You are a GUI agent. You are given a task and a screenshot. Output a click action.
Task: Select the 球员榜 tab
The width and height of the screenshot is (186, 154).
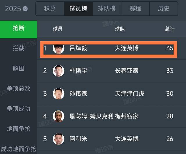(78, 8)
